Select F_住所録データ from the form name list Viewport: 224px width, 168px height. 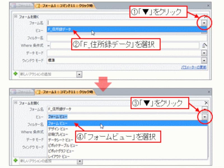point(127,29)
